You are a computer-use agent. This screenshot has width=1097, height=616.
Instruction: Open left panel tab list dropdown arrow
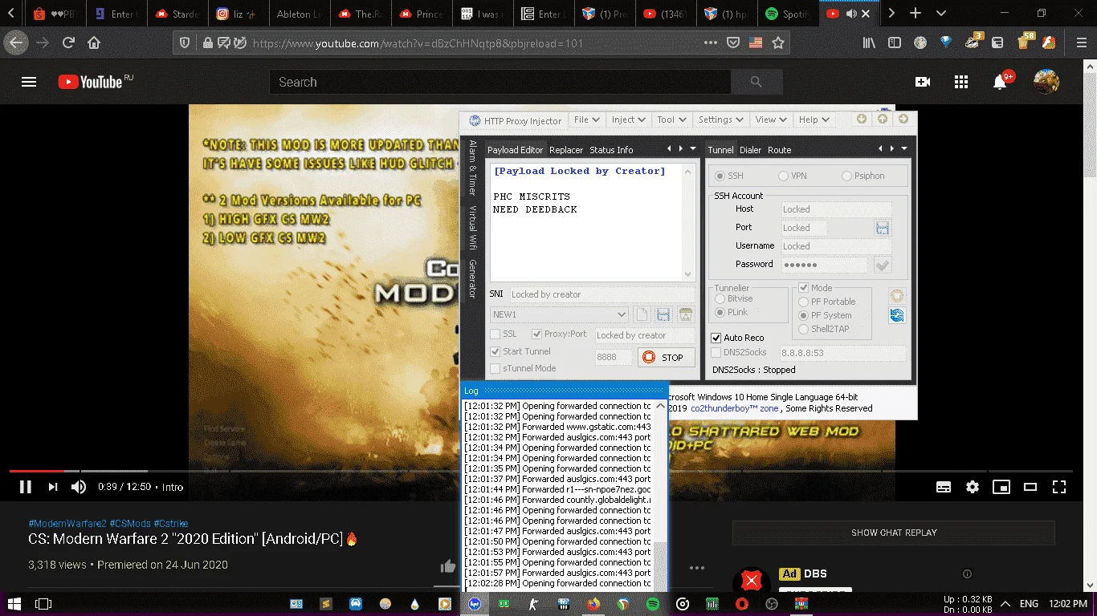click(693, 149)
